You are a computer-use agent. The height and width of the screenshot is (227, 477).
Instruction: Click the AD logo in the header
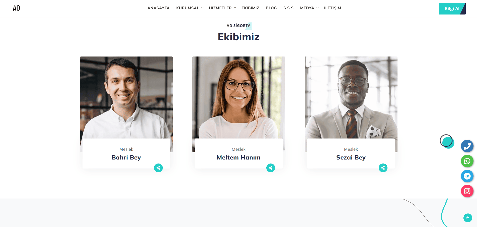tap(17, 8)
